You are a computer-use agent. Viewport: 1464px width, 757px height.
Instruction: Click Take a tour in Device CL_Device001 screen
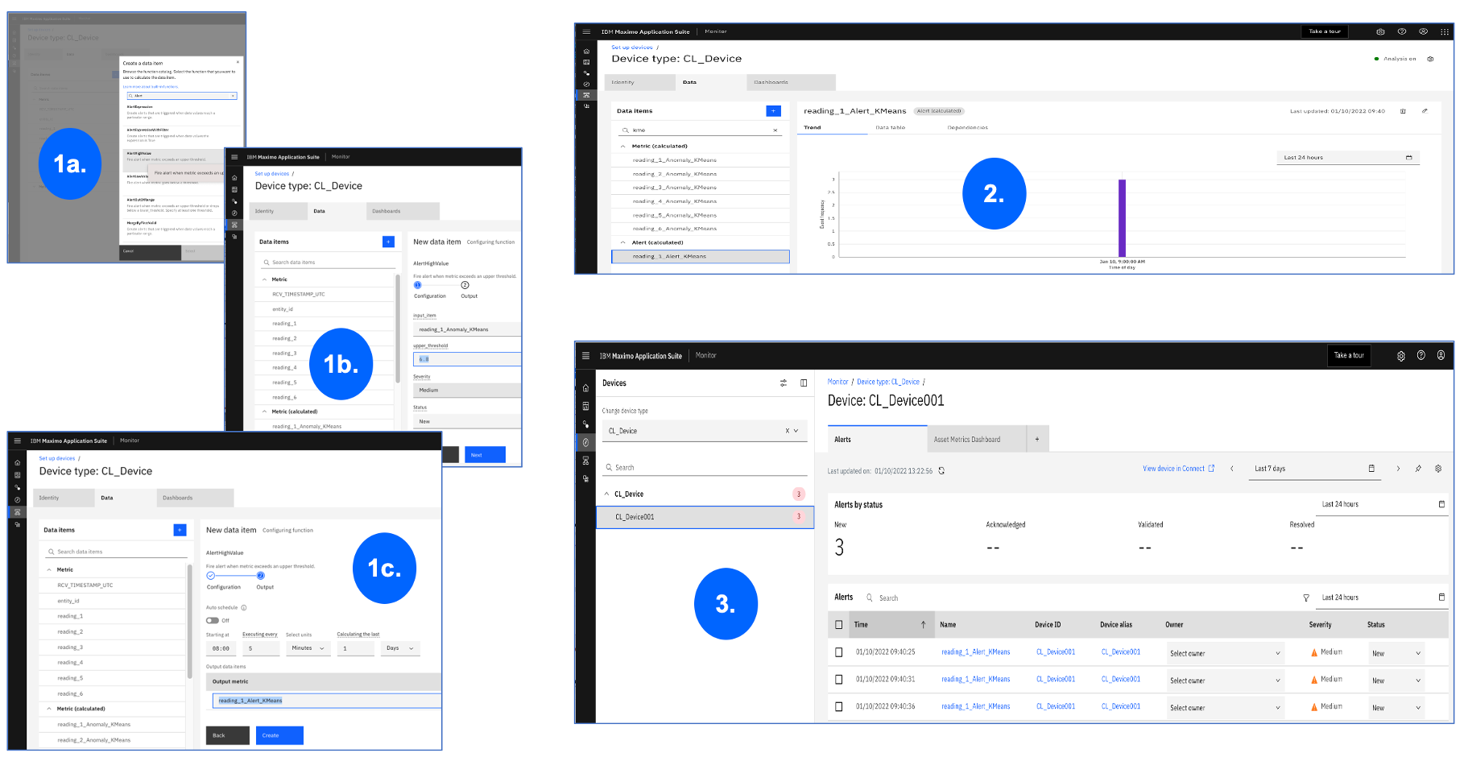[1349, 355]
